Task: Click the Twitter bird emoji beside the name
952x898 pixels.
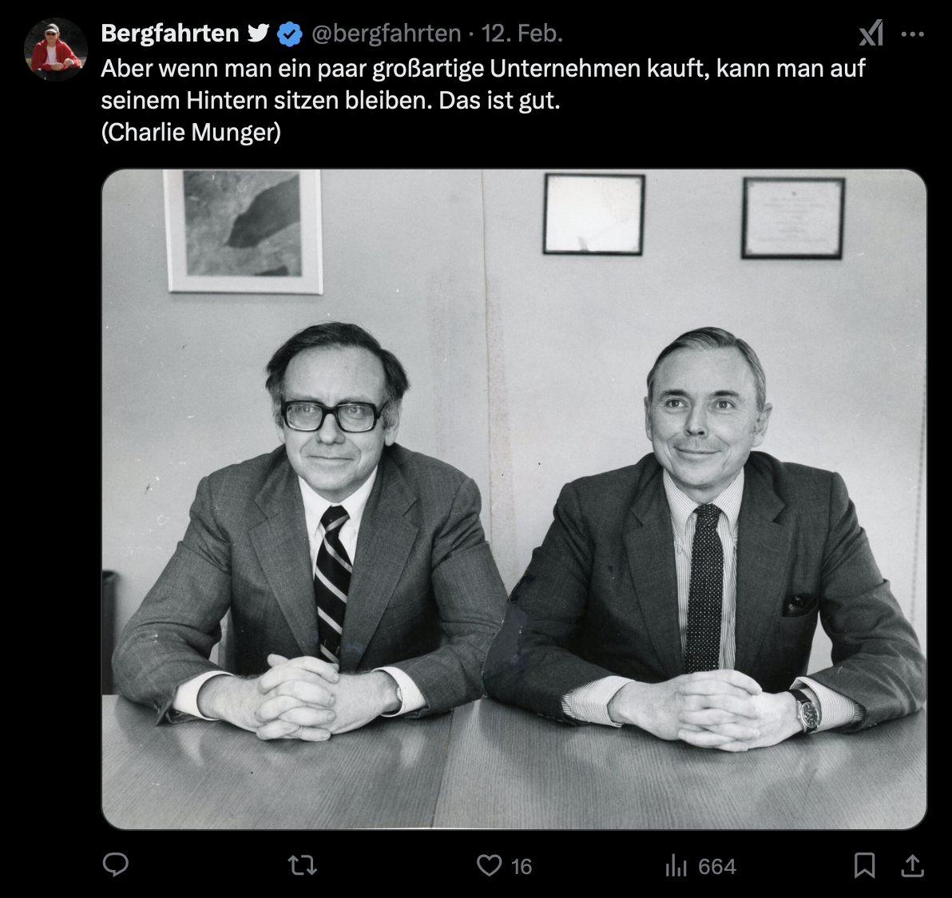Action: 258,33
